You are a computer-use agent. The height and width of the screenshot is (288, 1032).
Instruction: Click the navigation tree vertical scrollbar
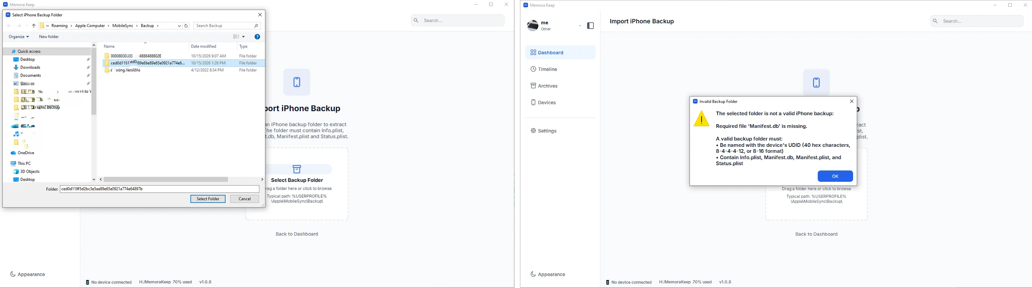click(94, 82)
